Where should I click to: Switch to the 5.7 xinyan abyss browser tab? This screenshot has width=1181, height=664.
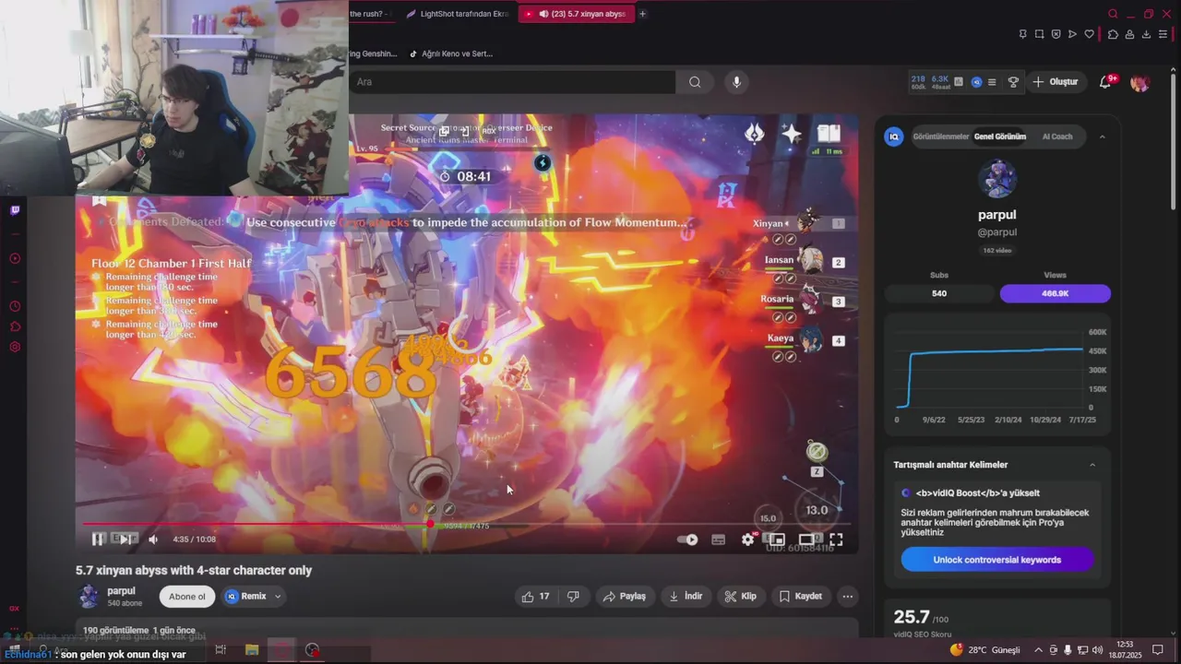pyautogui.click(x=575, y=14)
